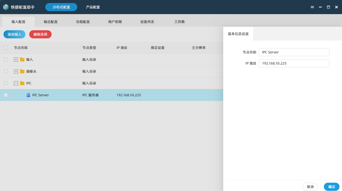Check the box for the 摄像头 row
342x191 pixels.
pos(6,71)
